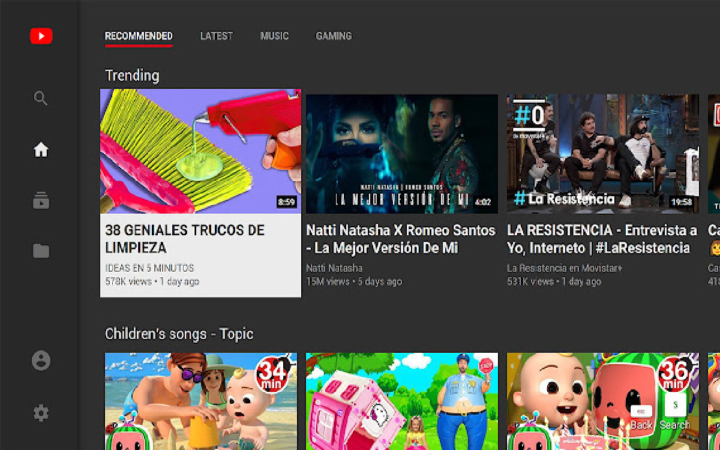Click the Children's songs - Topic heading
The height and width of the screenshot is (450, 720).
179,334
